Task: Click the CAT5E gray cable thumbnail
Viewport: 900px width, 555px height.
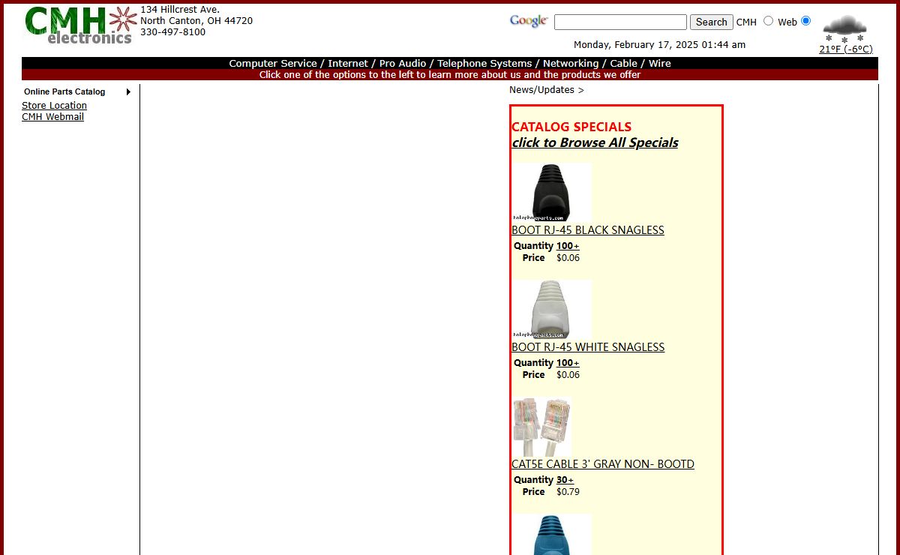Action: [x=541, y=427]
